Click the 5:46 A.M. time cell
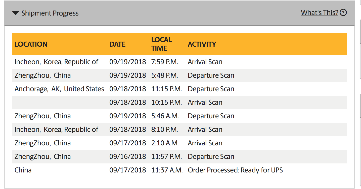Screen dimensions: 361x189 pyautogui.click(x=165, y=116)
